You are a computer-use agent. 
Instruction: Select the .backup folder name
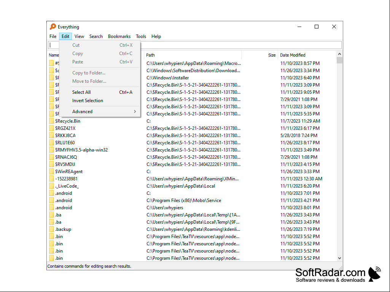point(63,229)
